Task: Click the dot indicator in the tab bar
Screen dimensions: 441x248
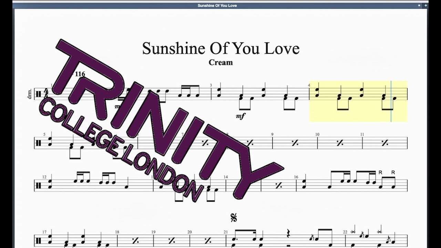Action: pyautogui.click(x=419, y=6)
